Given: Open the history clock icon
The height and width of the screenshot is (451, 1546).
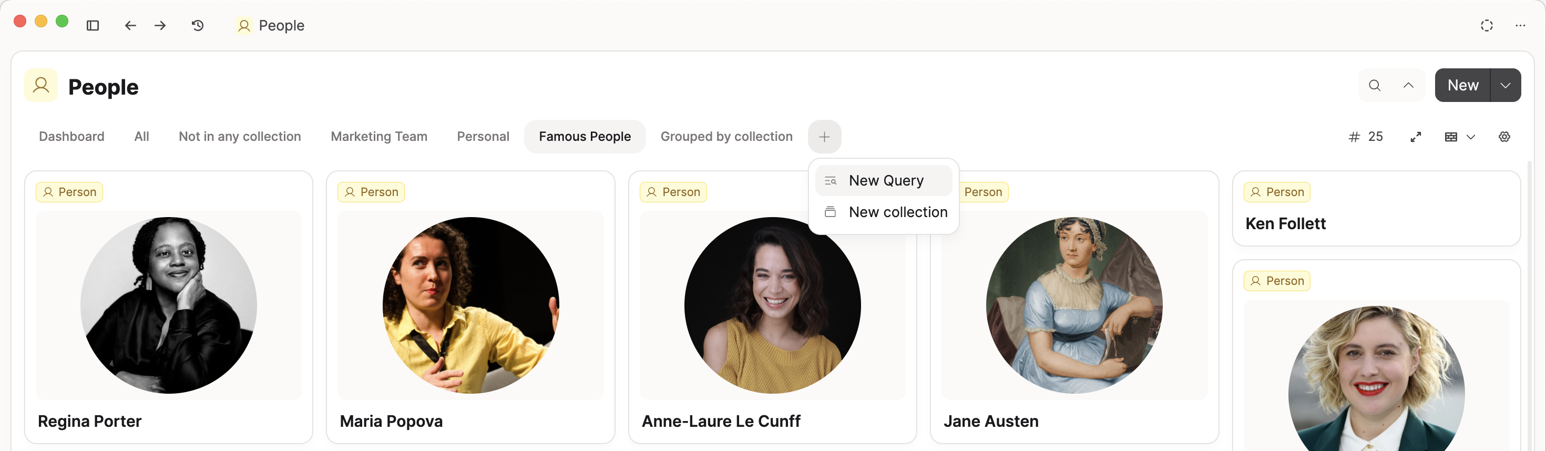Looking at the screenshot, I should point(198,25).
